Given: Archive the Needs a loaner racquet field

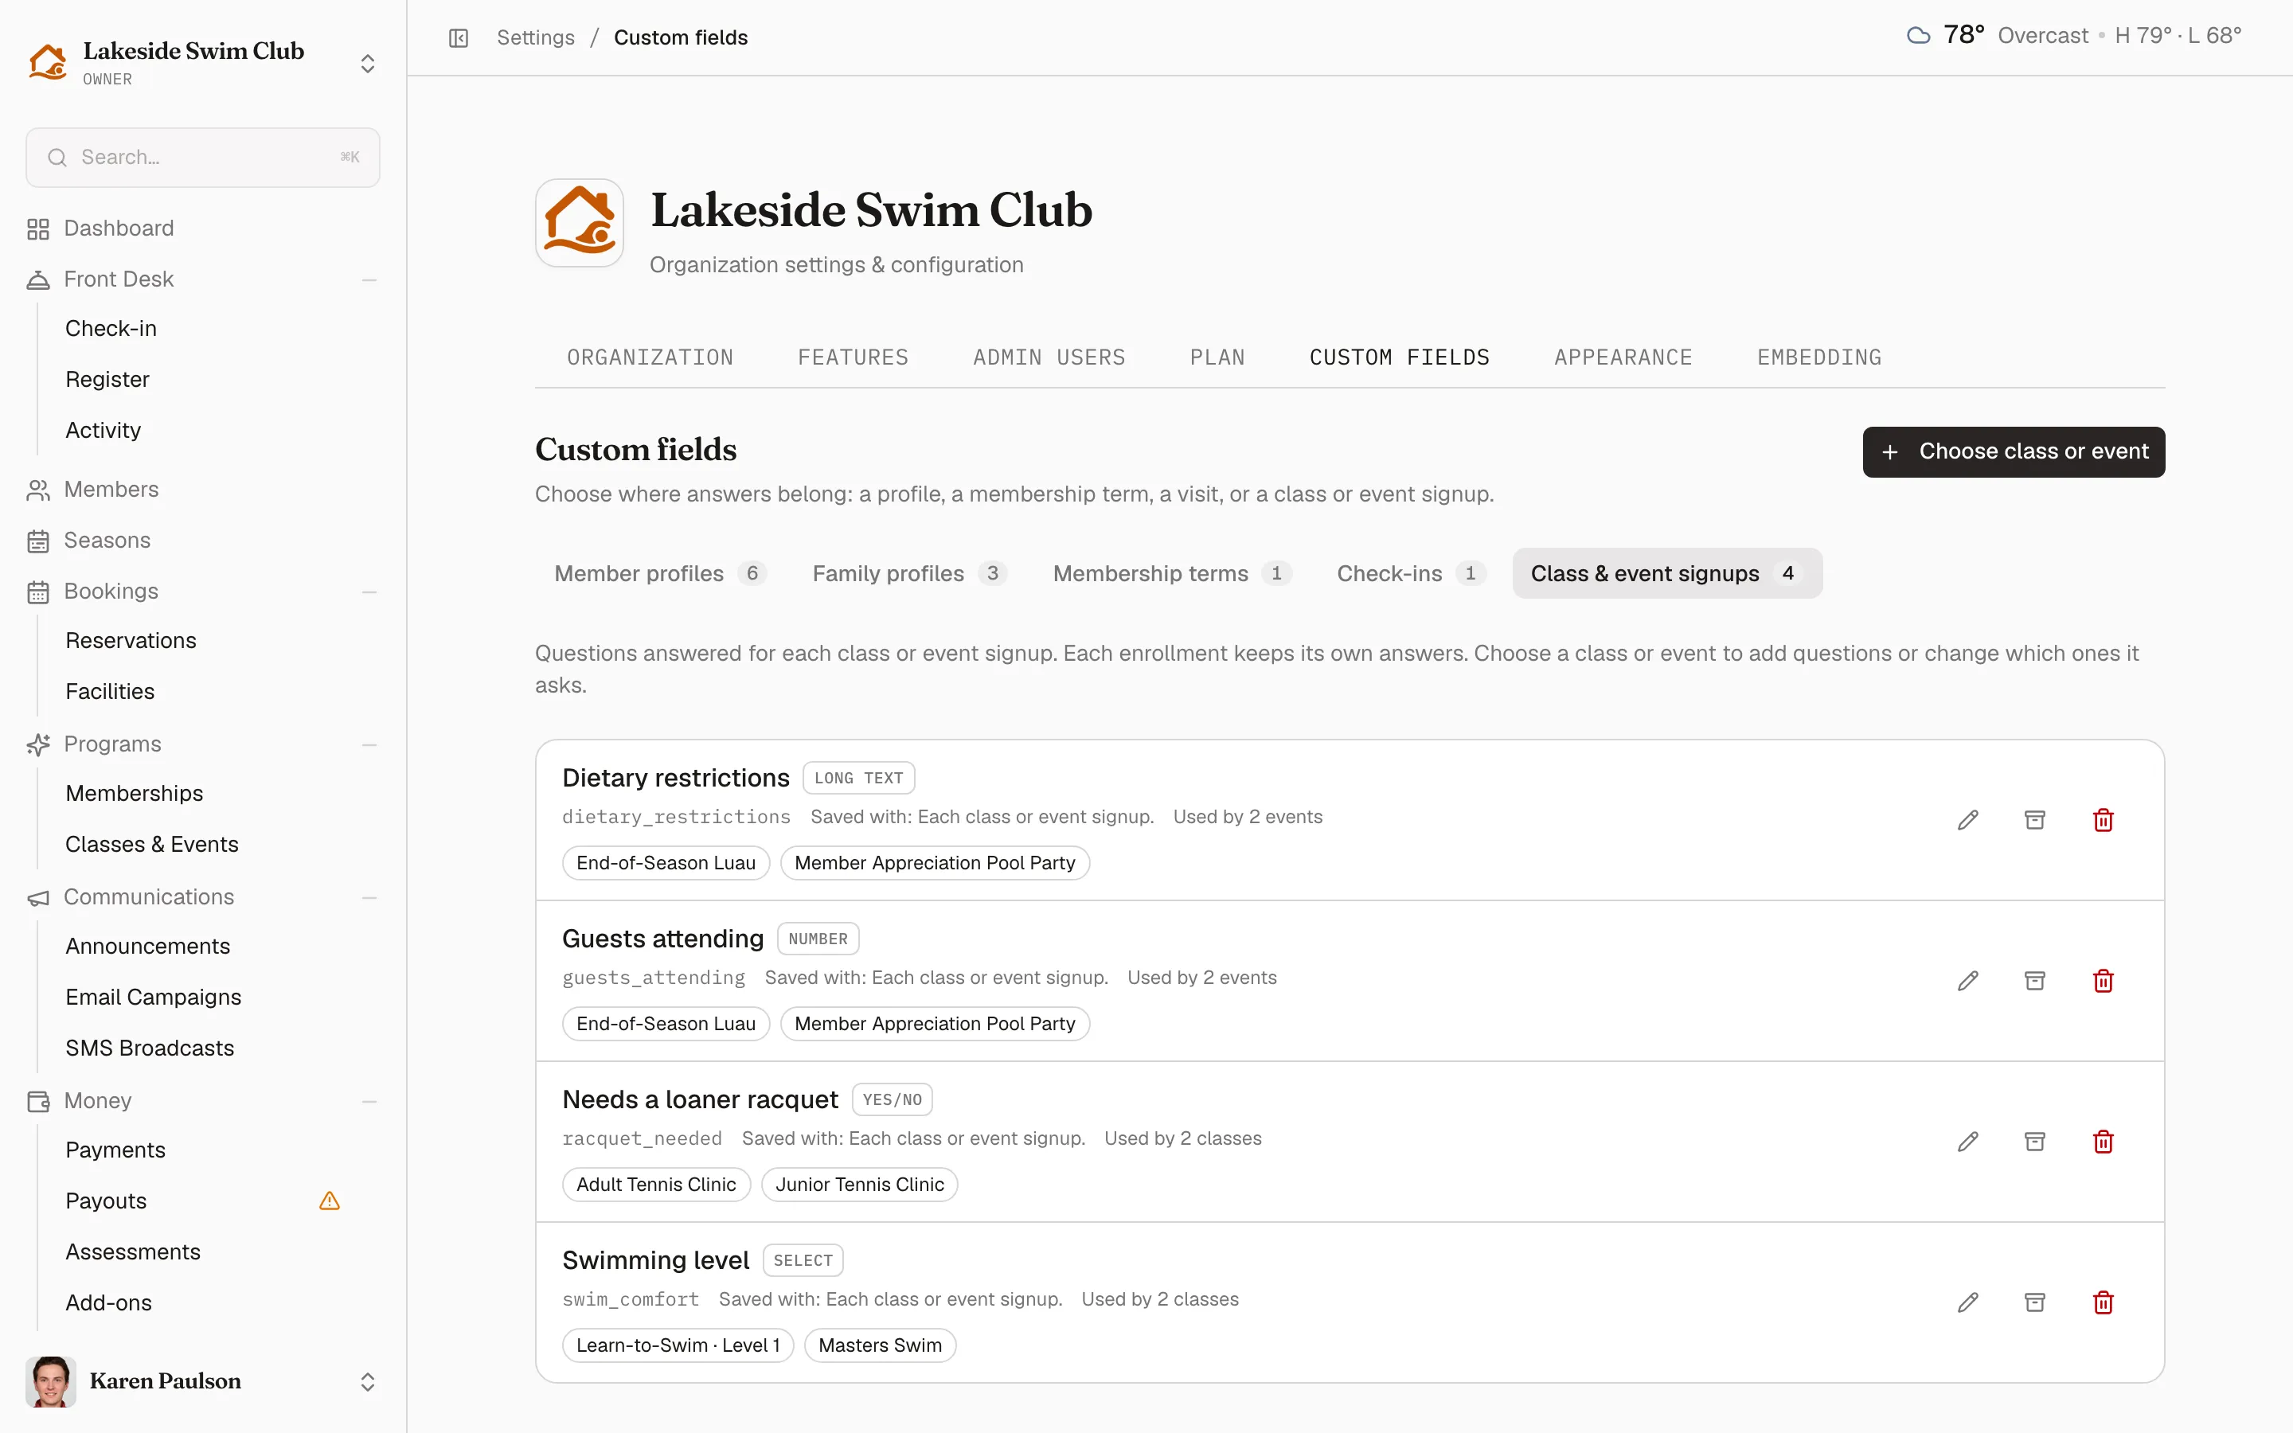Looking at the screenshot, I should tap(2034, 1141).
